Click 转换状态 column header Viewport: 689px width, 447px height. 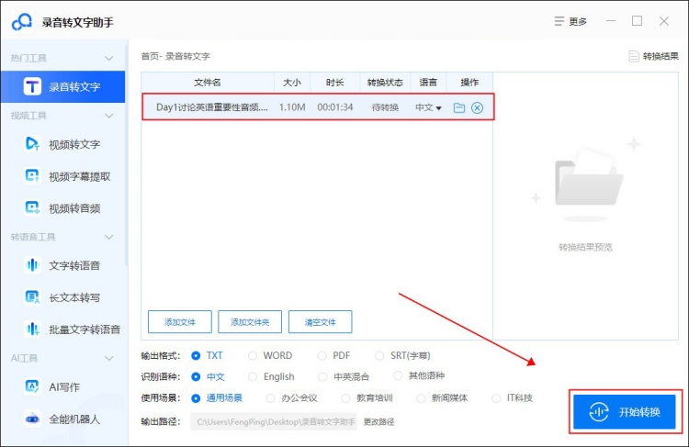pos(385,83)
